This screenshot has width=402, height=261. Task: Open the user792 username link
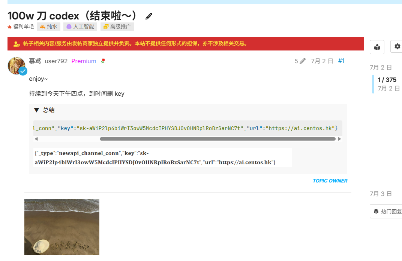[x=56, y=61]
